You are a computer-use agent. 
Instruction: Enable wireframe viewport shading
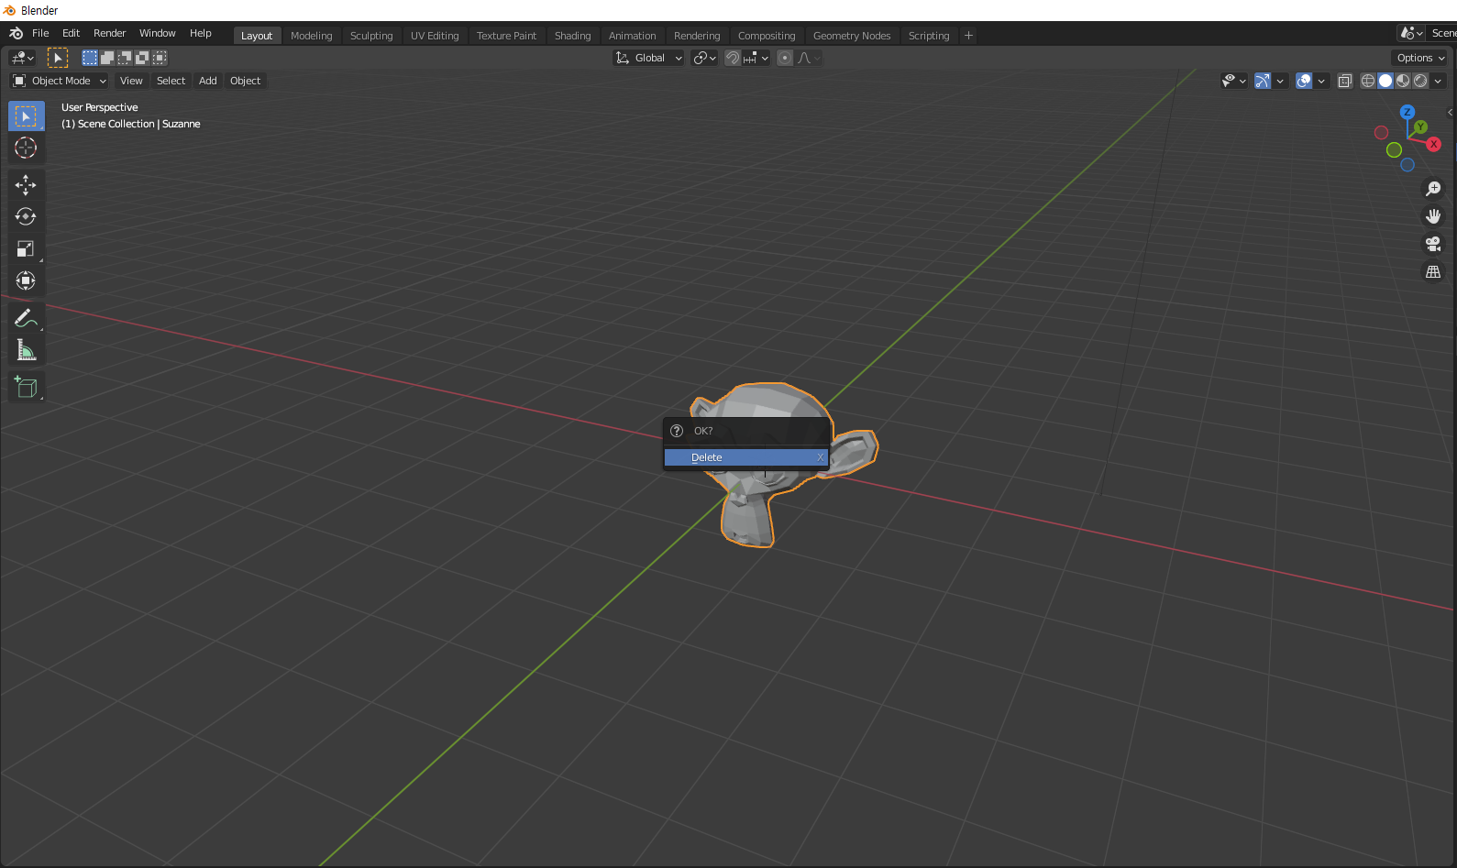point(1368,81)
